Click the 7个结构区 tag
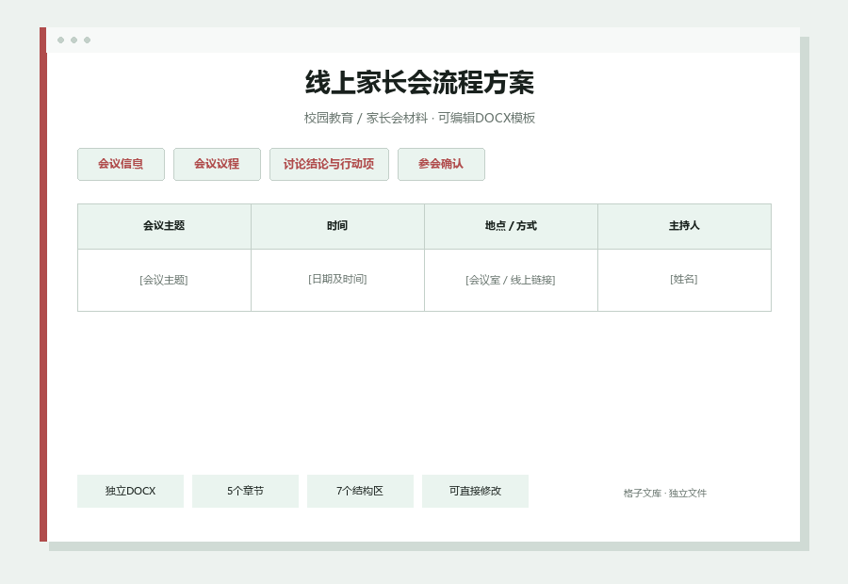The width and height of the screenshot is (848, 584). [x=360, y=491]
